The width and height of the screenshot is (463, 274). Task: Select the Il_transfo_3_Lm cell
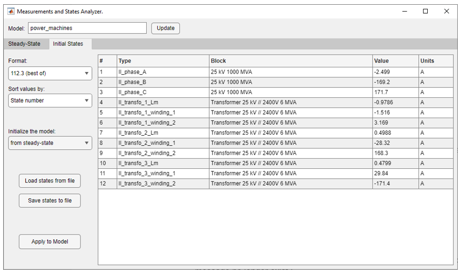163,163
